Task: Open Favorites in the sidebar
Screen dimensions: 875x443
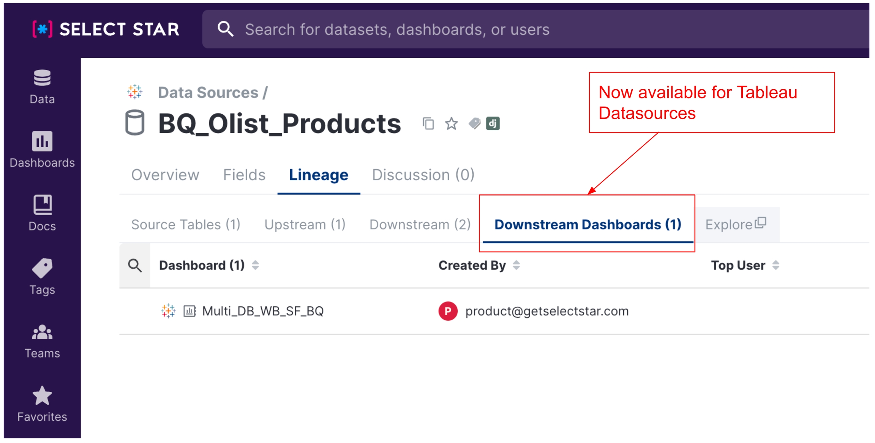Action: 42,404
